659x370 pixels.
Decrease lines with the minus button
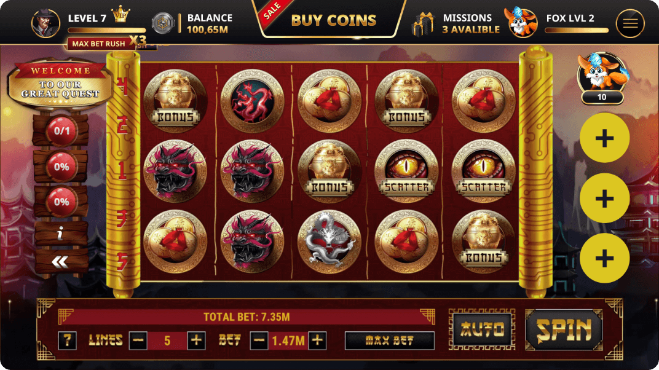138,340
